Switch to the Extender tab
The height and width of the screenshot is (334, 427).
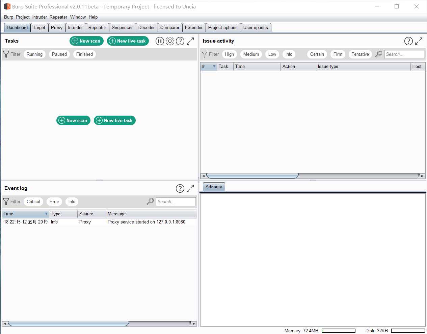(x=194, y=28)
